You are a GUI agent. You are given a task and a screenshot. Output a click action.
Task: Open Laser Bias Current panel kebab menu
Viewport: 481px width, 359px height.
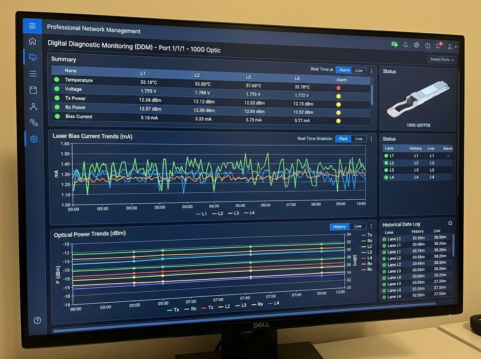click(x=371, y=139)
